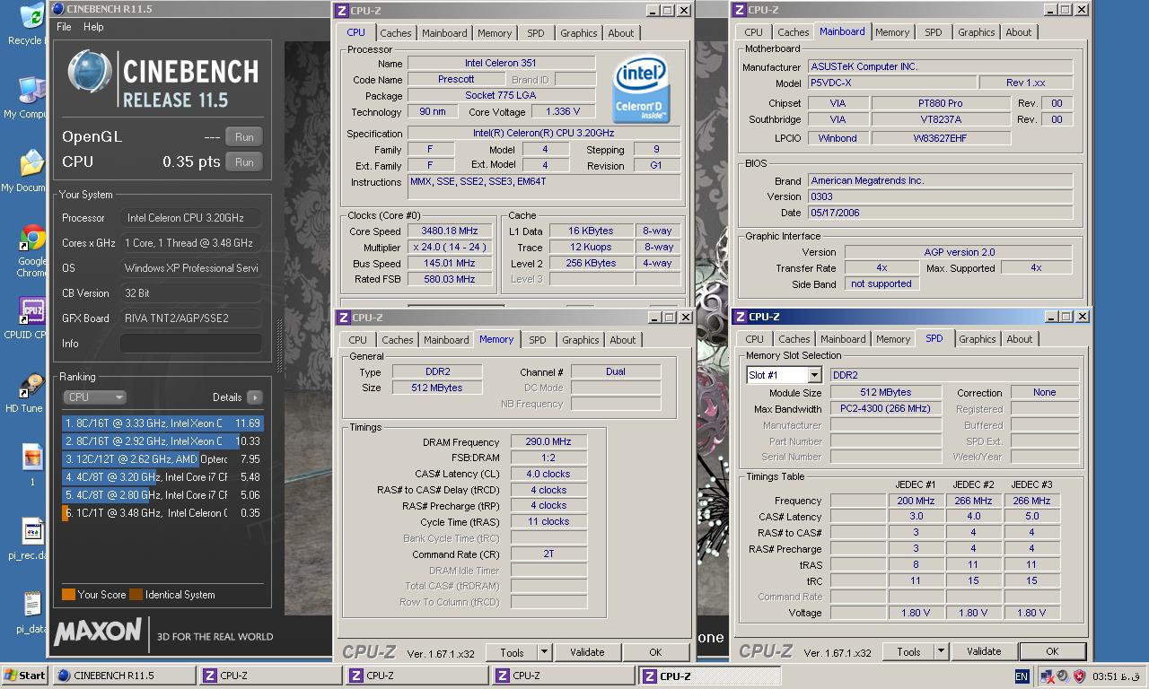1149x689 pixels.
Task: Click the Core Speed value 3480.18 MHz
Action: point(449,231)
